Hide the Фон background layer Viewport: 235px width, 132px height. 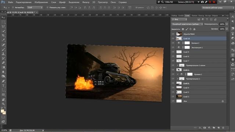pyautogui.click(x=173, y=101)
